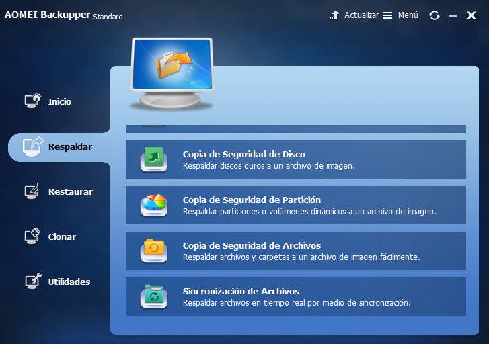
Task: Select the Respaldar tab label
Action: (70, 146)
